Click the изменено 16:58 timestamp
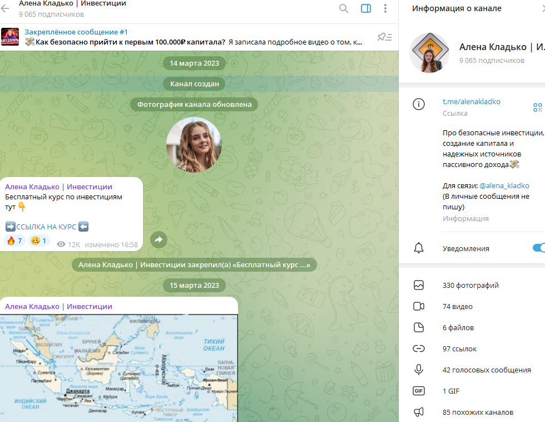545x422 pixels. coord(111,244)
